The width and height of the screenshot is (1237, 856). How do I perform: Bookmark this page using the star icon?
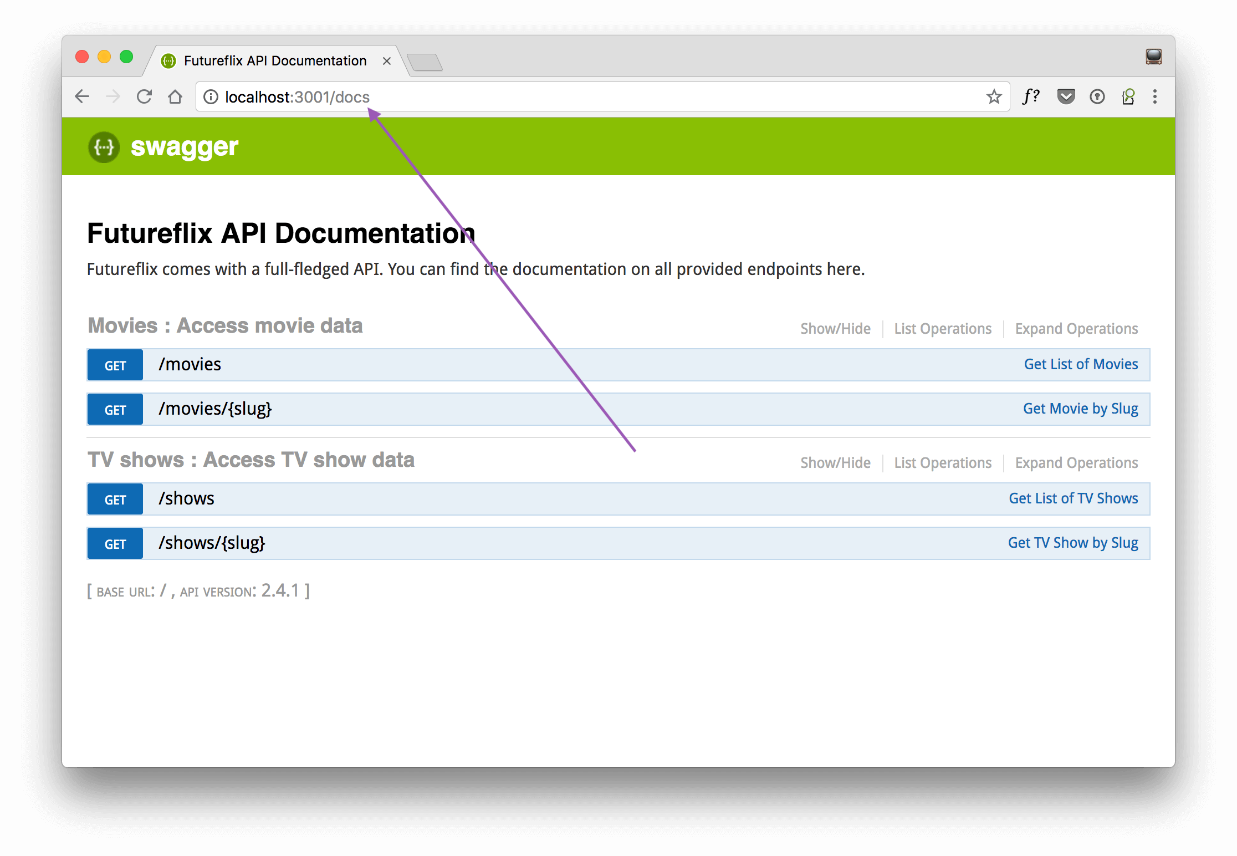point(994,96)
